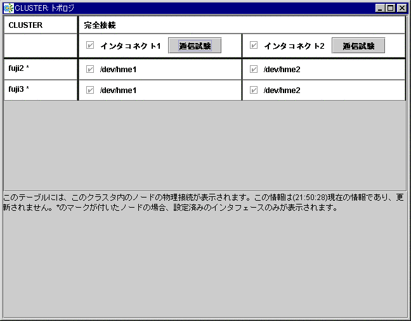Viewport: 411px width, 321px height.
Task: Click /dev/hme1 text in fuji3 row
Action: click(x=118, y=91)
